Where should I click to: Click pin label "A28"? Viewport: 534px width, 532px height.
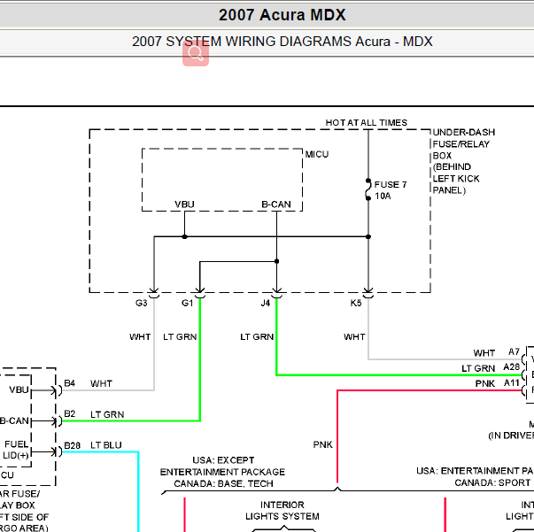512,367
